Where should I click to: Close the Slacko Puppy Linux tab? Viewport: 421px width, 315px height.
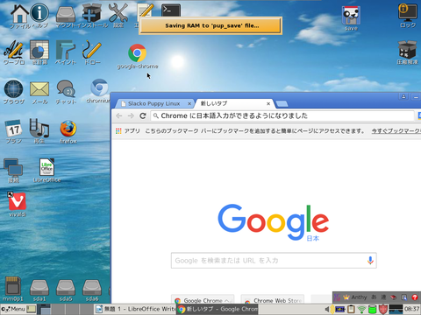click(189, 103)
